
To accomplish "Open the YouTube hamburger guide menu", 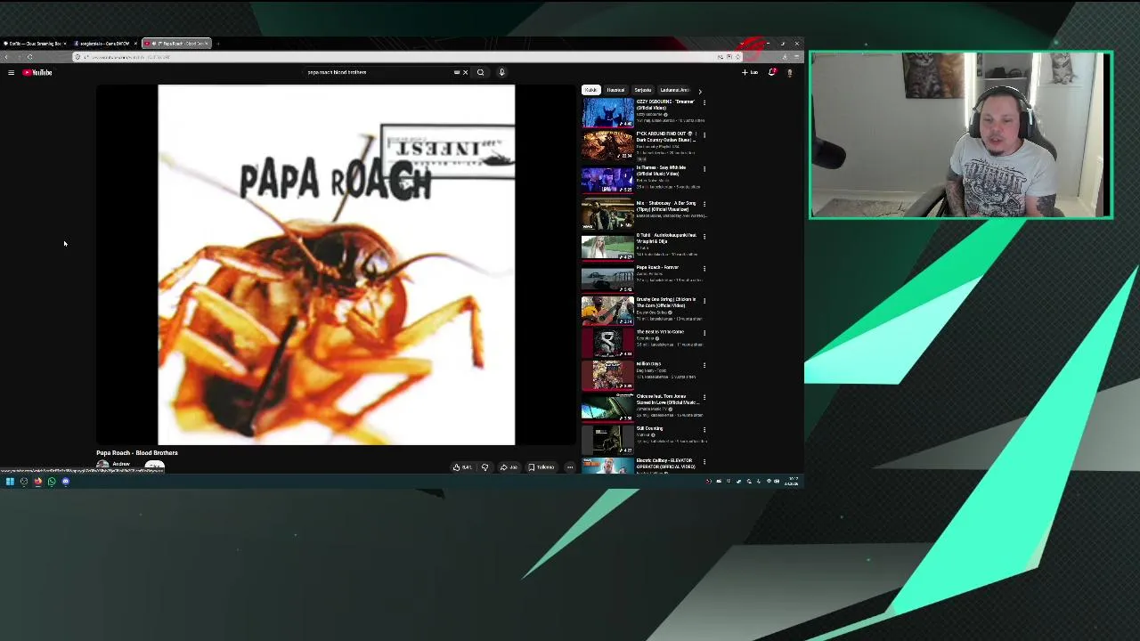I will [11, 72].
